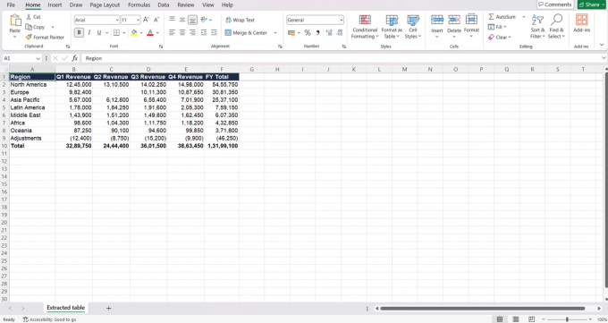Click the Paste clipboard icon

pos(15,21)
